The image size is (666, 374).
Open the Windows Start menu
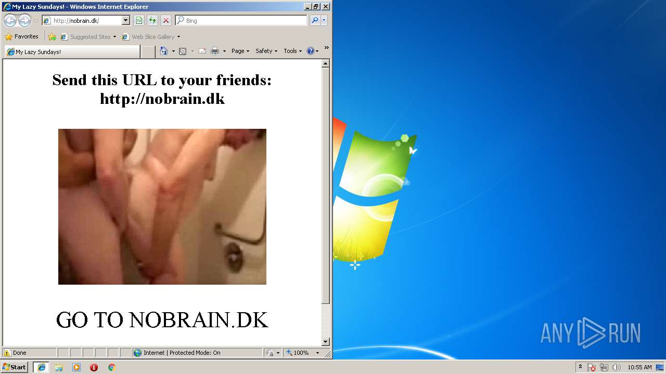(15, 367)
